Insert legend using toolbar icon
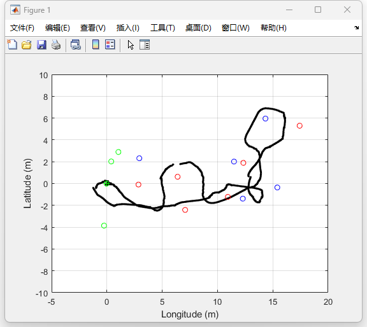The width and height of the screenshot is (367, 327). [x=110, y=45]
